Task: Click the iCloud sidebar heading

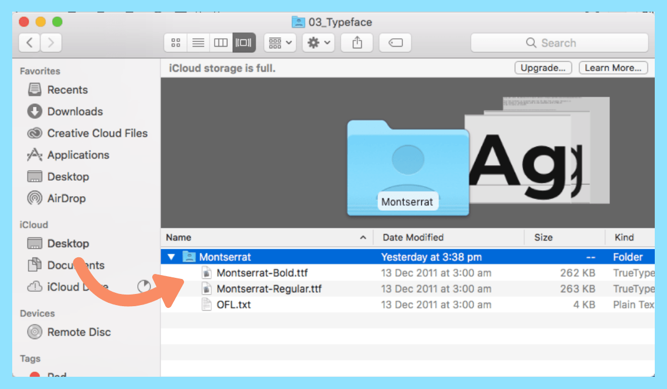Action: 34,225
